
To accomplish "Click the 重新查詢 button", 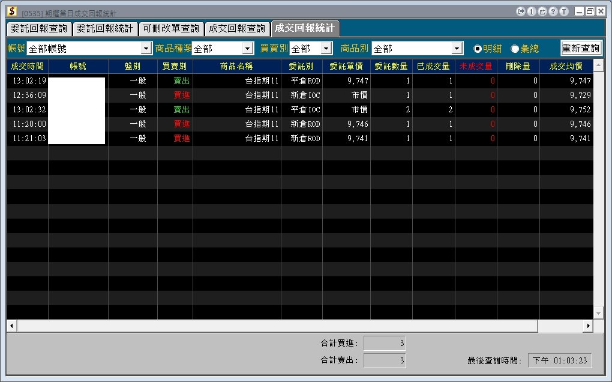I will point(581,48).
